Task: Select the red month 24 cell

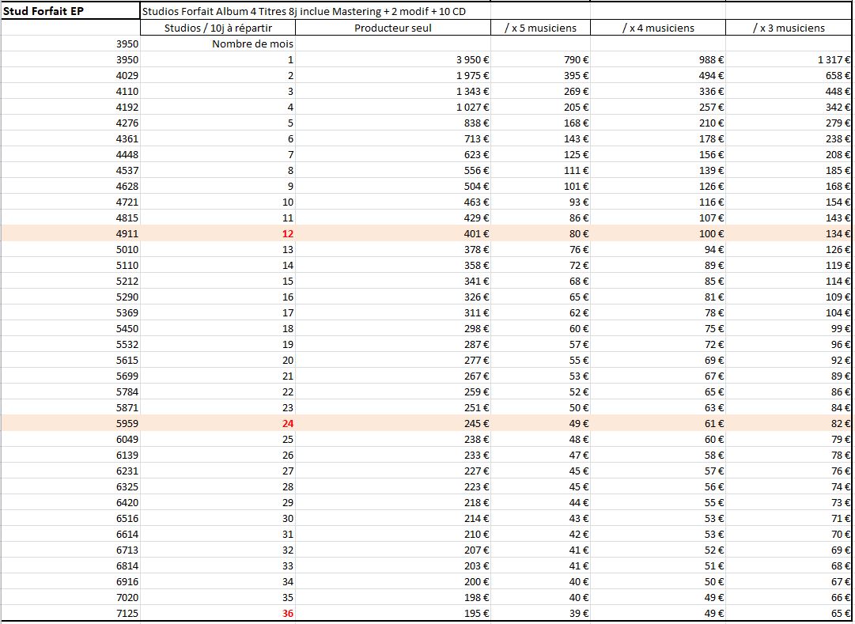Action: point(286,423)
